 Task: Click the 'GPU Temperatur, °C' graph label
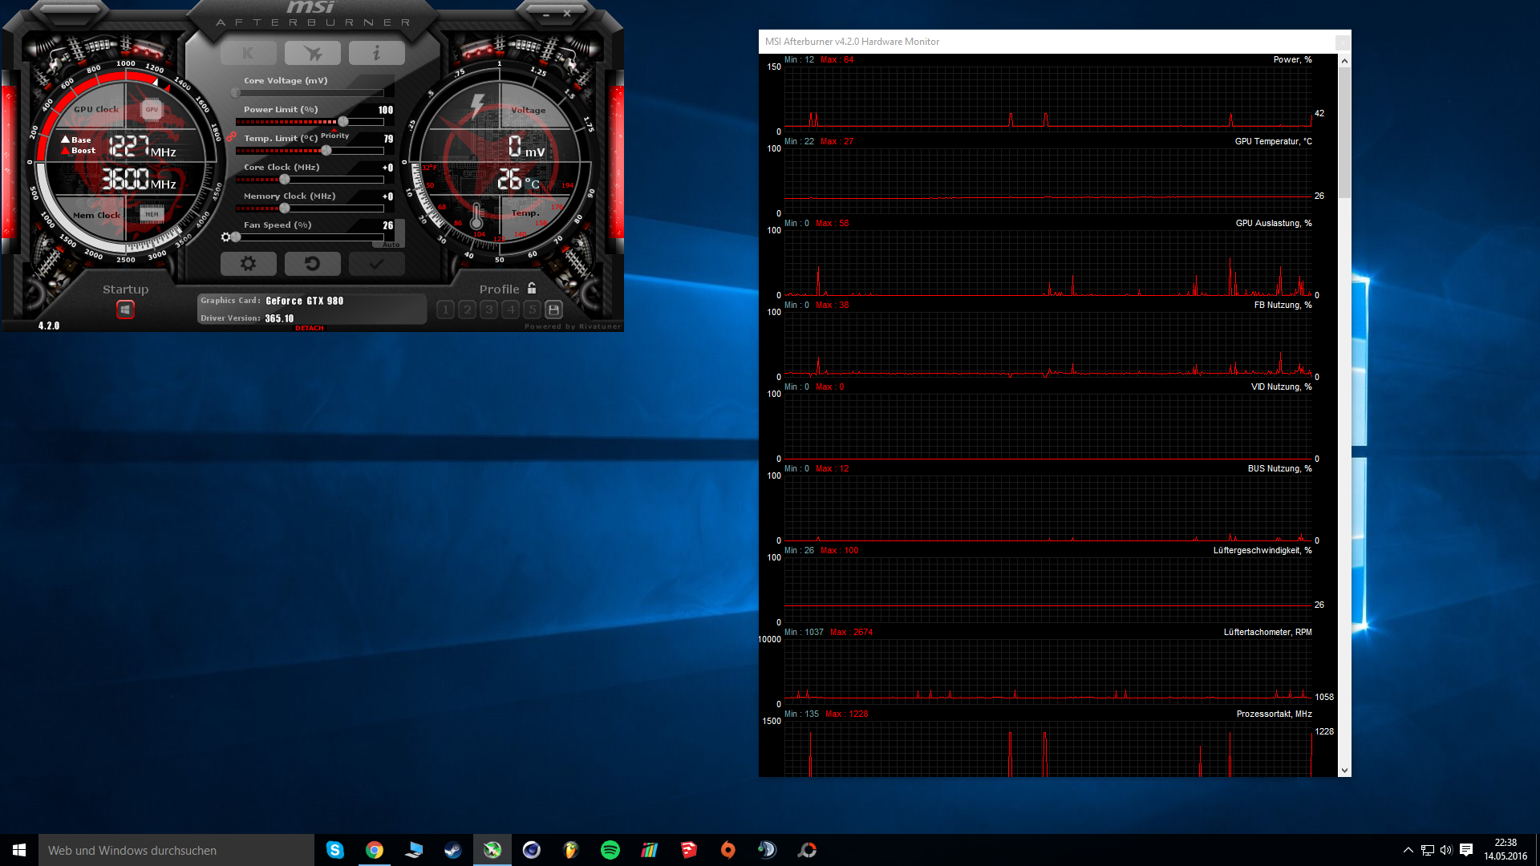(1274, 142)
